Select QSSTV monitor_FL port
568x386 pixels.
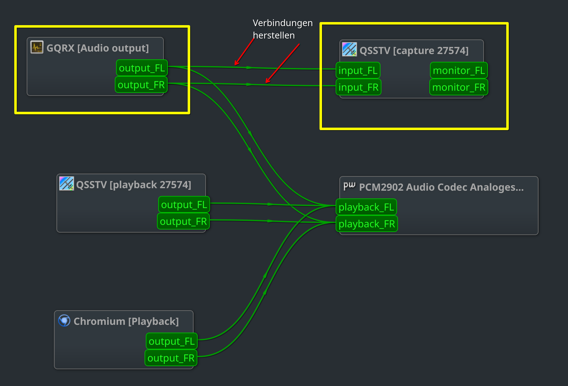459,70
